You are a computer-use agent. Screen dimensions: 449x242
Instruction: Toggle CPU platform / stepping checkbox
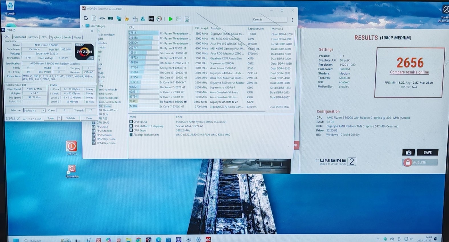pyautogui.click(x=131, y=126)
